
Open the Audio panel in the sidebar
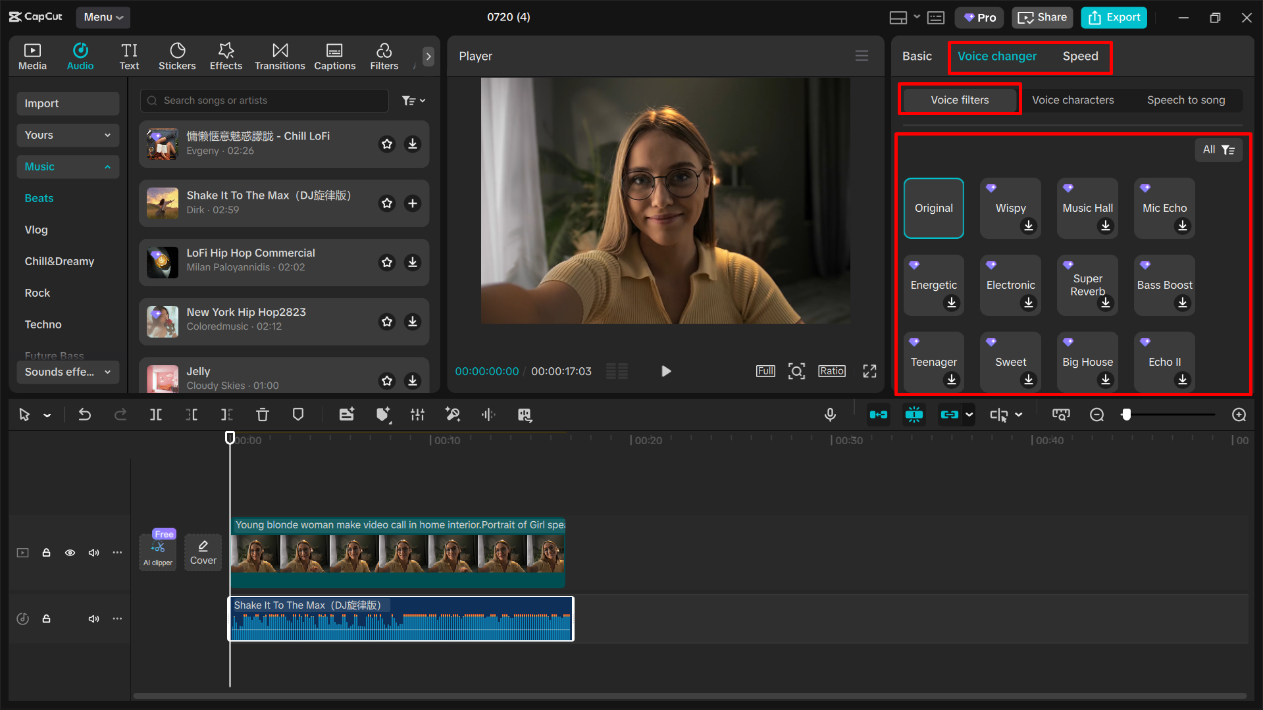pyautogui.click(x=80, y=56)
